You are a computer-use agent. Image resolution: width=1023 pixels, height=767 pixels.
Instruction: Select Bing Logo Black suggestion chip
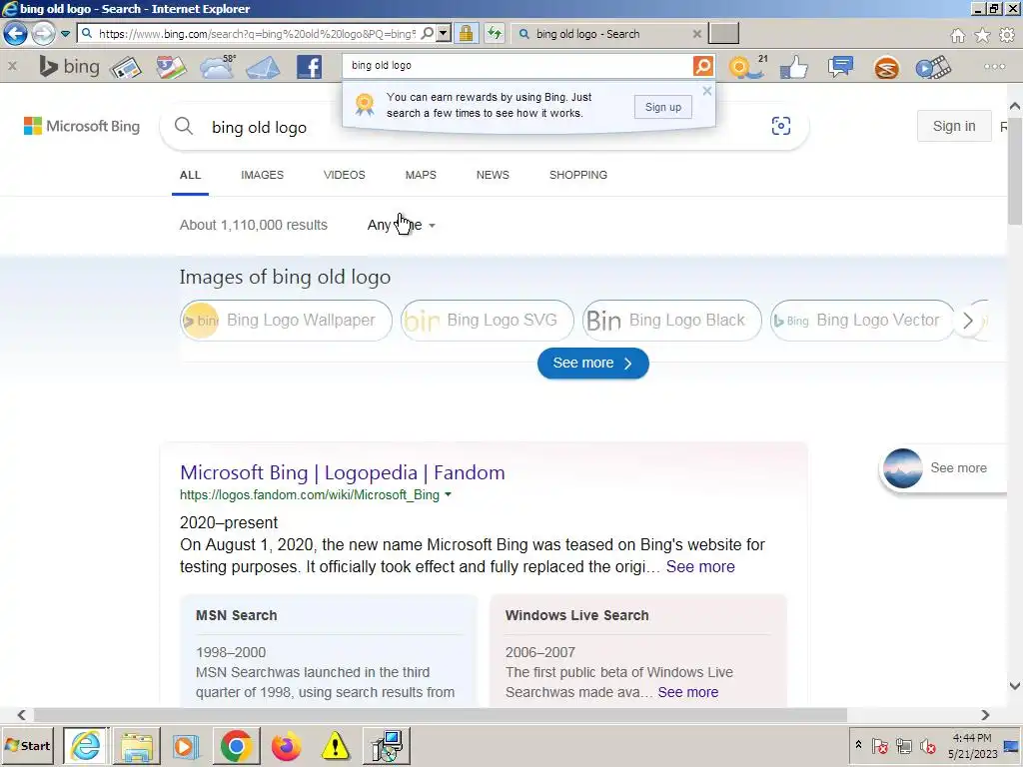[671, 321]
